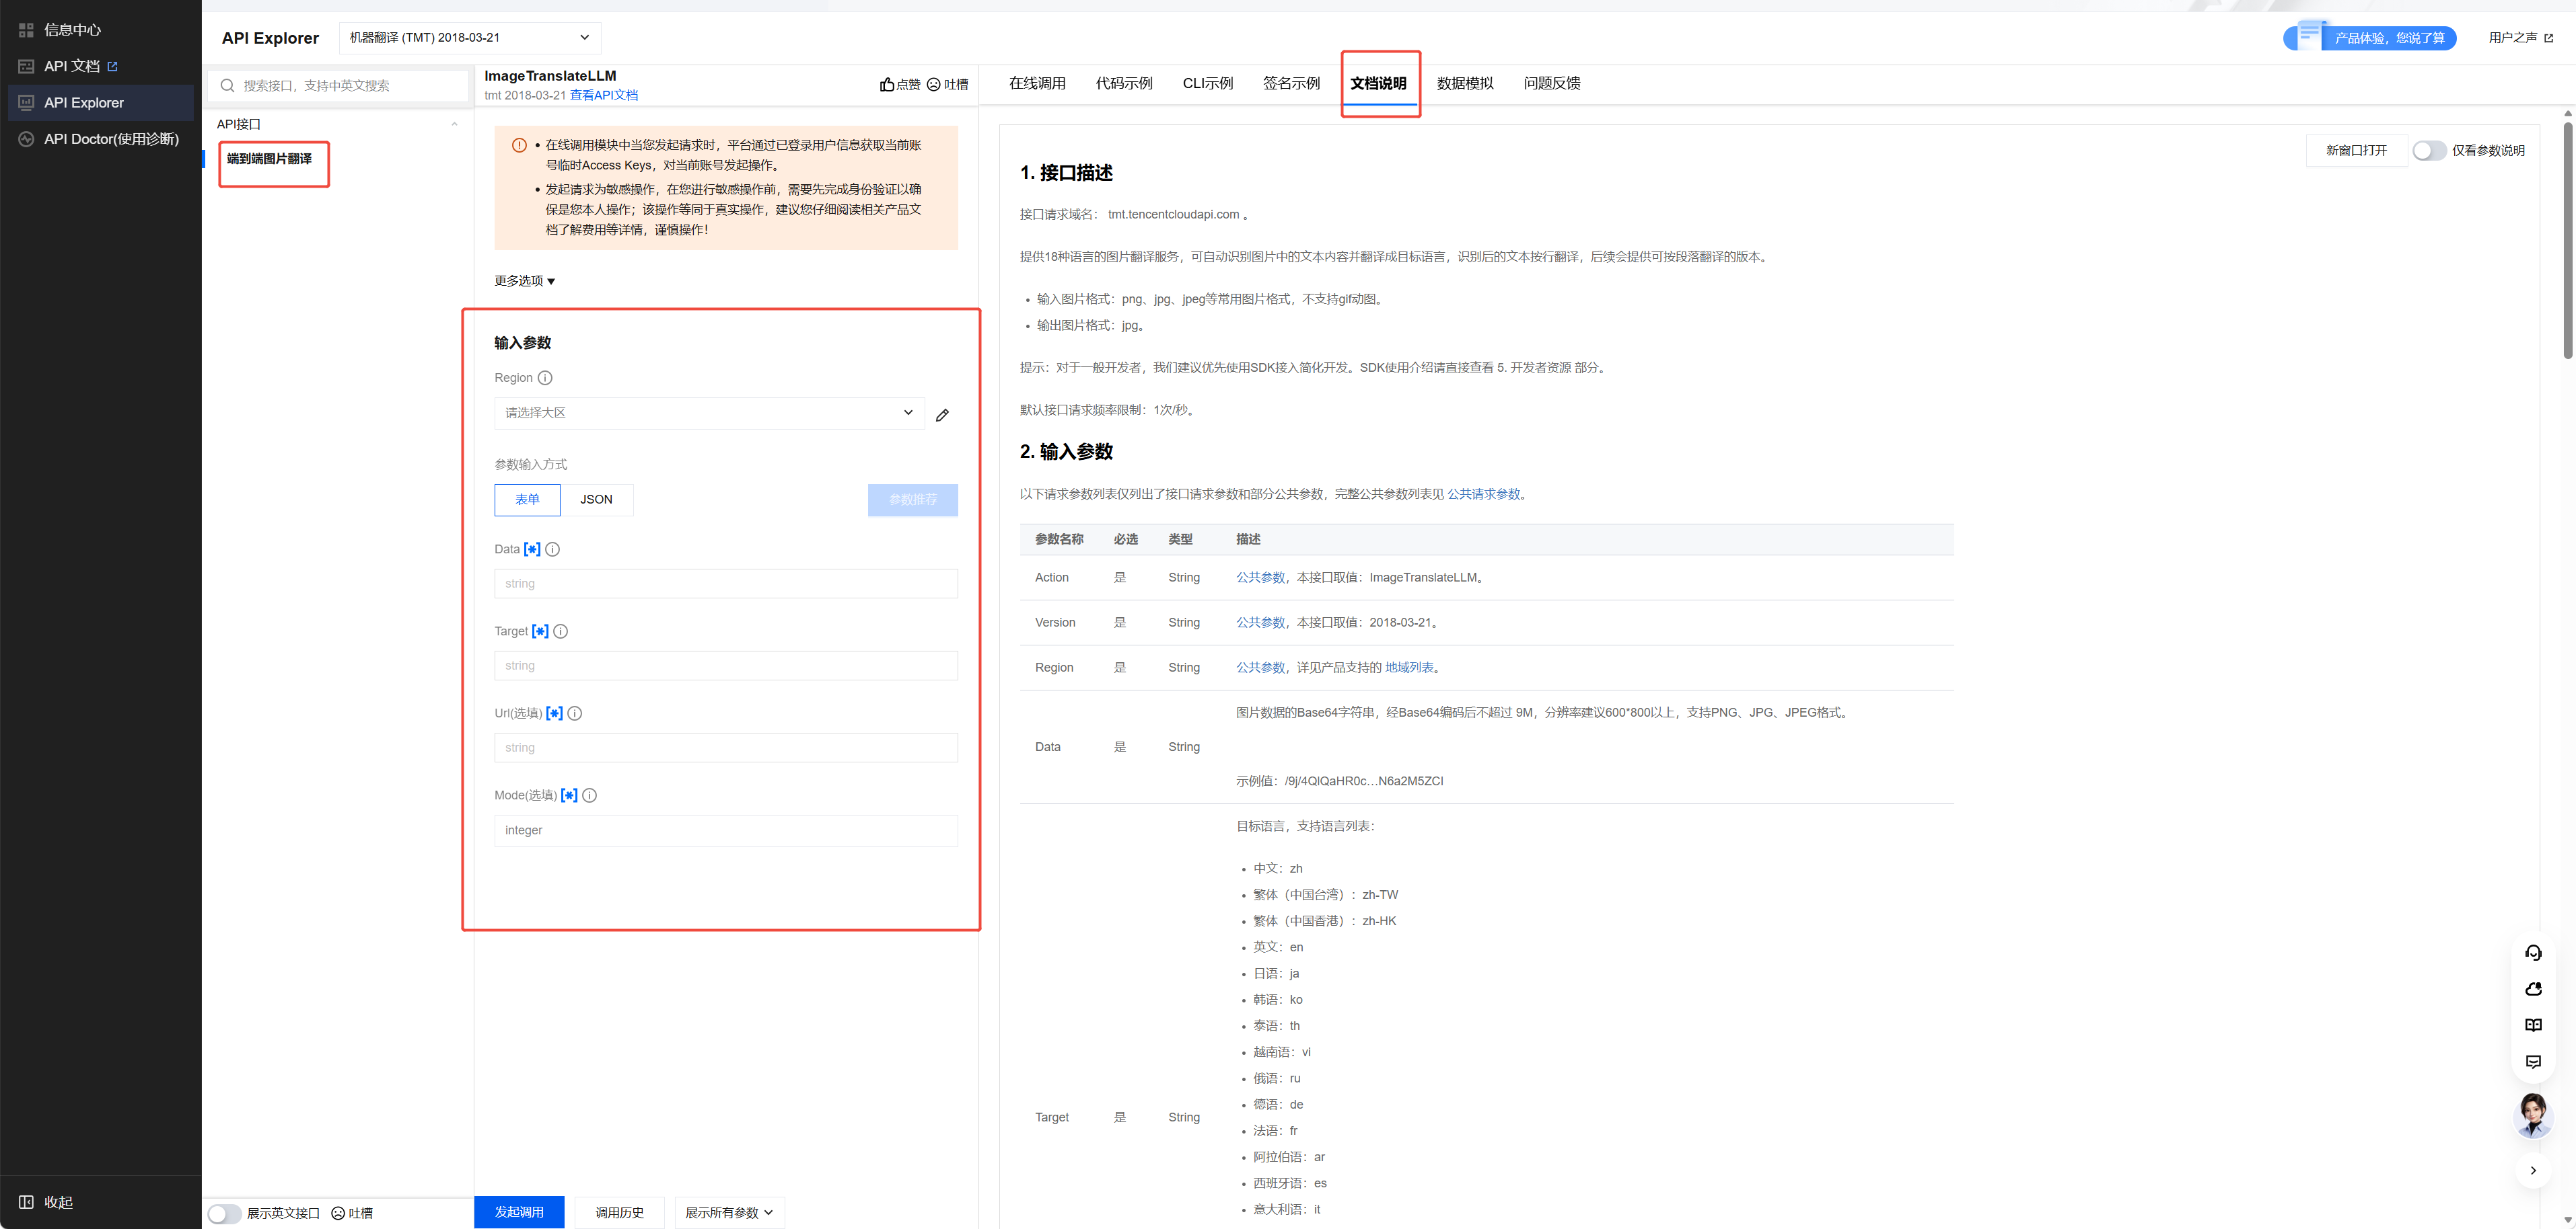
Task: Click the thumbs-up 点赞 icon
Action: [x=886, y=85]
